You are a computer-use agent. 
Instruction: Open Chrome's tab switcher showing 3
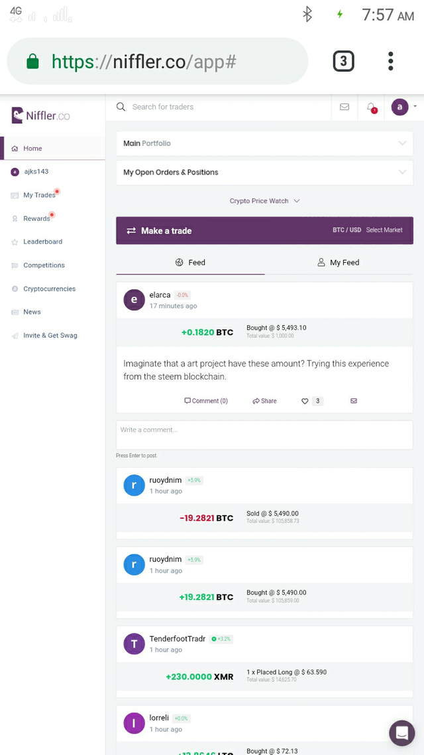tap(344, 61)
